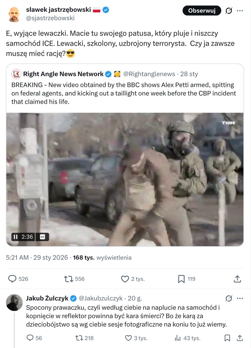
Task: Repost Jakub Żulczyk reply
Action: pyautogui.click(x=79, y=338)
